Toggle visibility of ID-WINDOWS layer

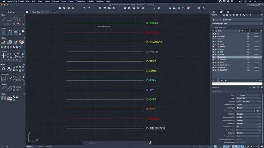[213, 70]
